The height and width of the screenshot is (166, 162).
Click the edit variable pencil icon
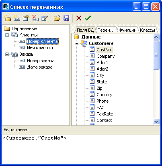[45, 18]
